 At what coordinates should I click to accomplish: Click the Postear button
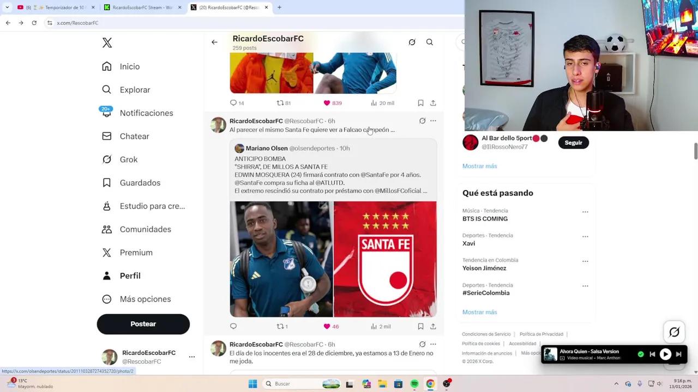coord(143,324)
